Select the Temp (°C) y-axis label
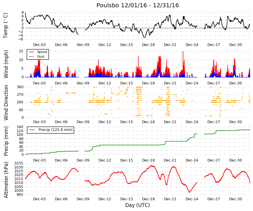Screen dimensions: 253x211 point(6,26)
